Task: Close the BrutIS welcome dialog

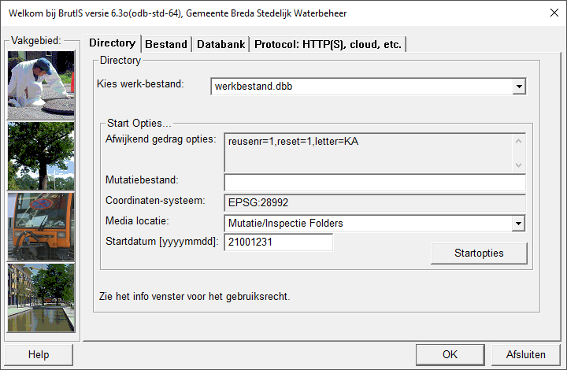Action: pos(554,13)
